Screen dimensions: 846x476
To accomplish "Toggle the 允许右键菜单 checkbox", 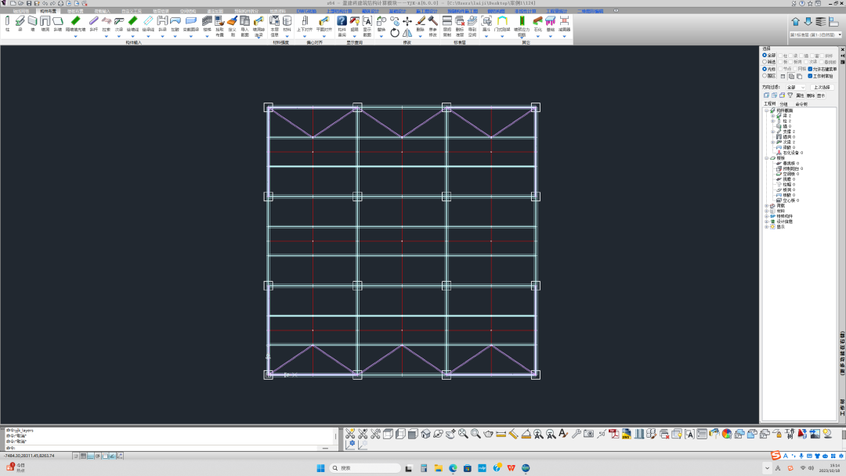I will (810, 69).
